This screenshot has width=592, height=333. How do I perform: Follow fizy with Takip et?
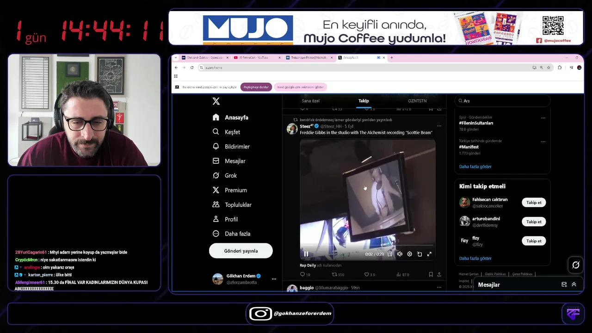(x=534, y=241)
